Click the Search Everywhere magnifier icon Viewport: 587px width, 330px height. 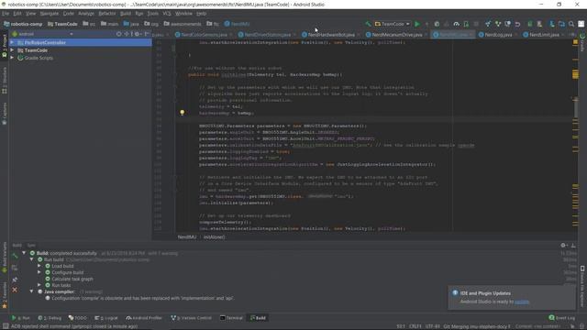[x=571, y=24]
